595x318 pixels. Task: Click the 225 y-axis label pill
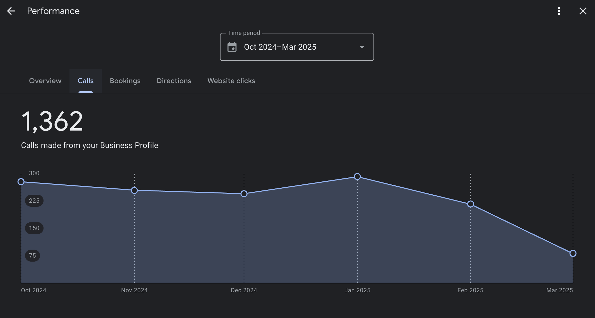(34, 201)
